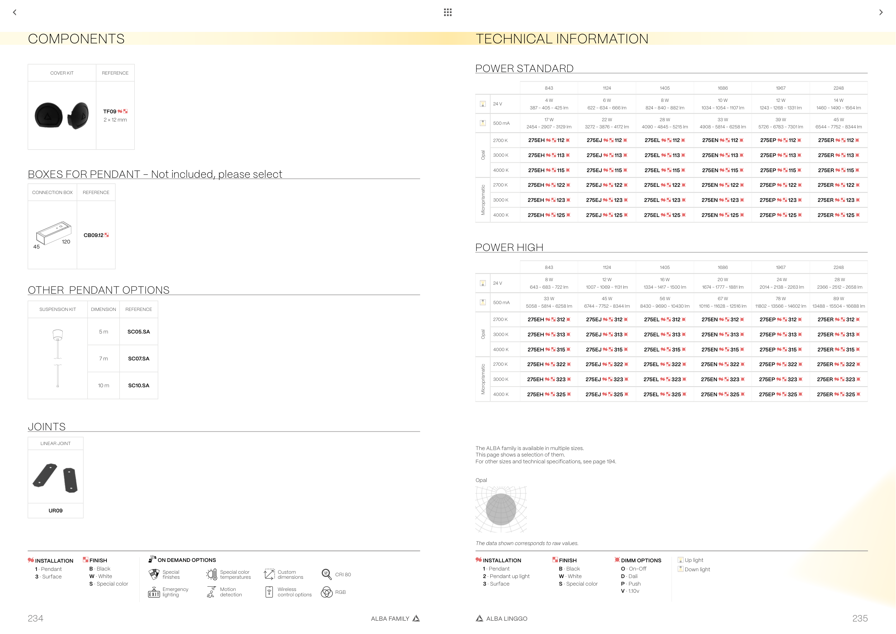This screenshot has height=634, width=896.
Task: Go to the previous page arrow
Action: [x=15, y=13]
